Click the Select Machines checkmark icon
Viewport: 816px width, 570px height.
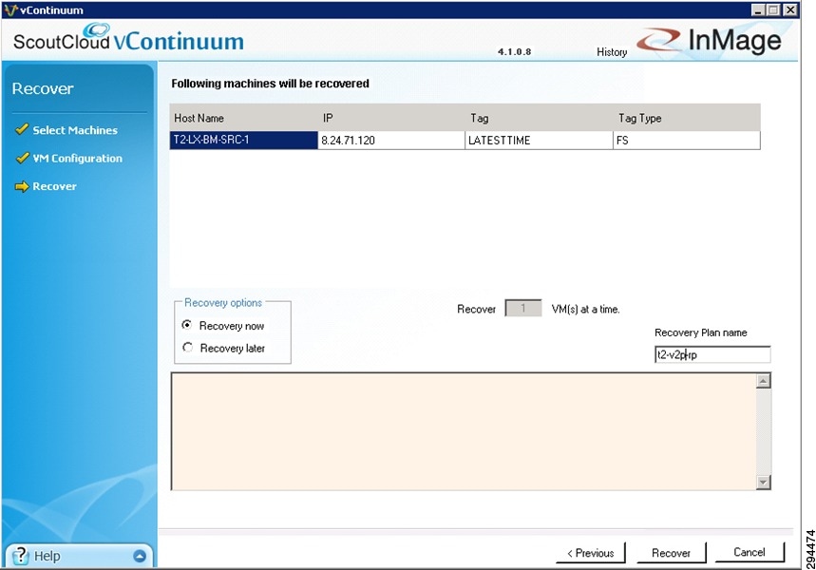click(x=21, y=129)
